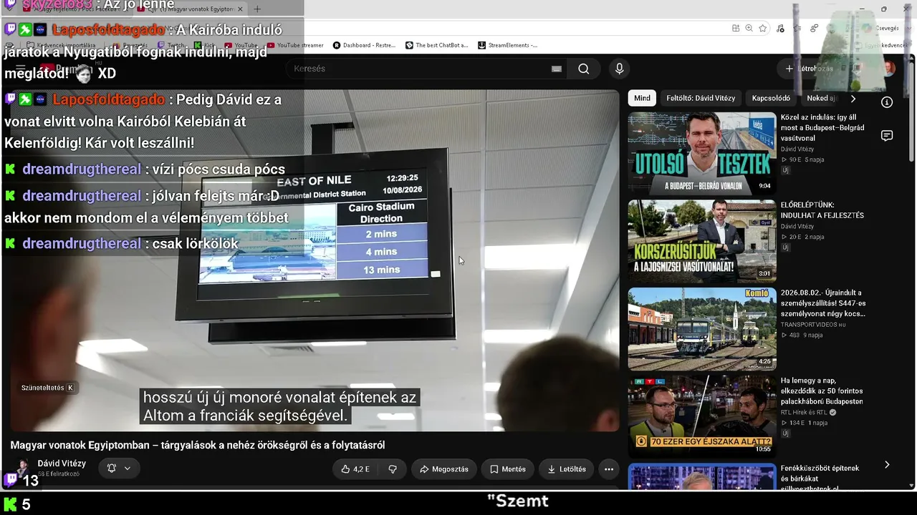Screen dimensions: 917x515
Task: Open the info icon beside filter chips
Action: [x=887, y=102]
